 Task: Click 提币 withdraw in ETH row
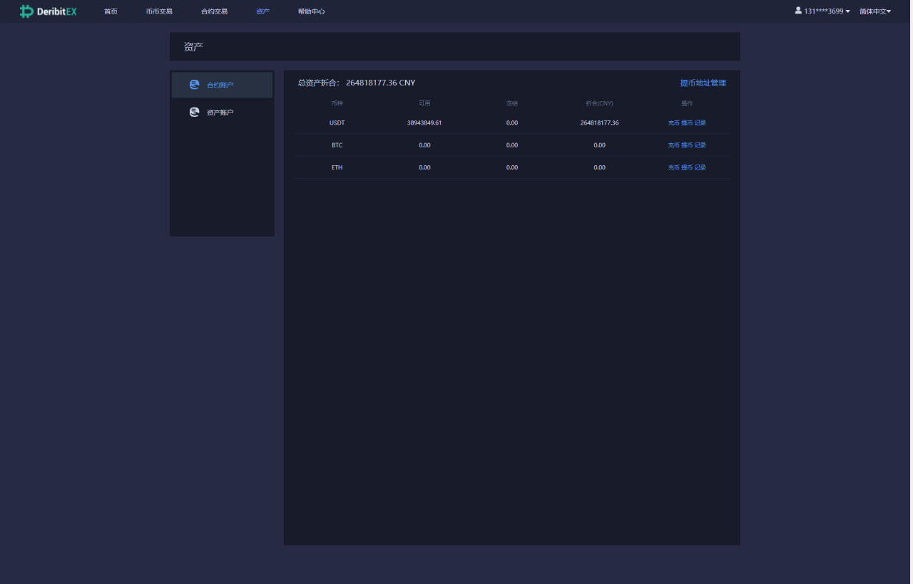(687, 167)
